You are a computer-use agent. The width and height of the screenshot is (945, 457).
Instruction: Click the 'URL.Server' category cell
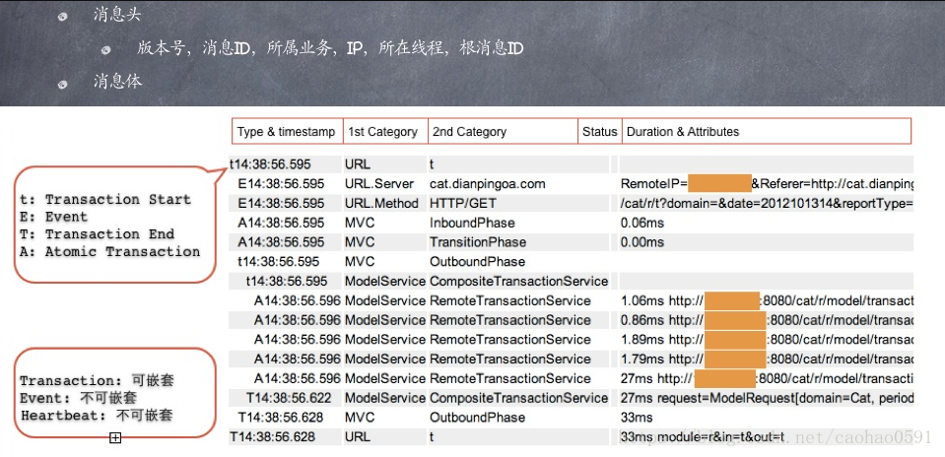click(379, 183)
